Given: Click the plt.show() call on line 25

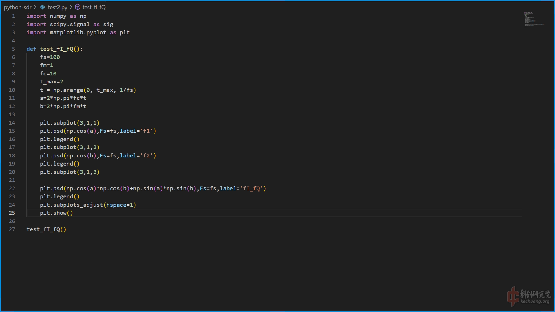Looking at the screenshot, I should click(x=56, y=213).
